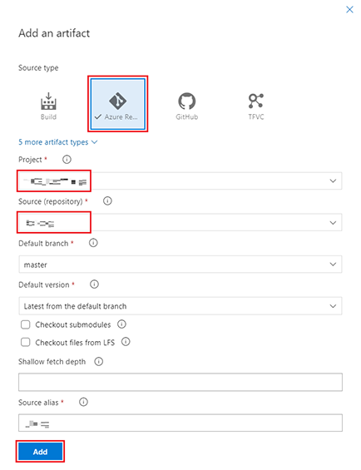This screenshot has width=361, height=470.
Task: Open the Project dropdown
Action: tap(180, 181)
